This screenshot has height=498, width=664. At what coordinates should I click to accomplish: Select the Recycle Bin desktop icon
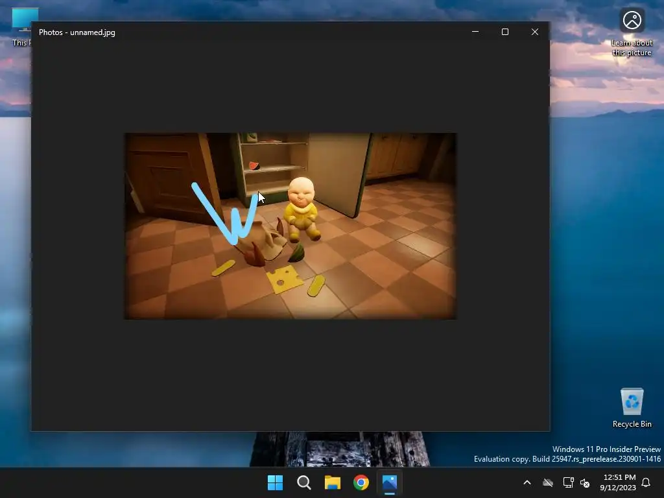pos(632,408)
